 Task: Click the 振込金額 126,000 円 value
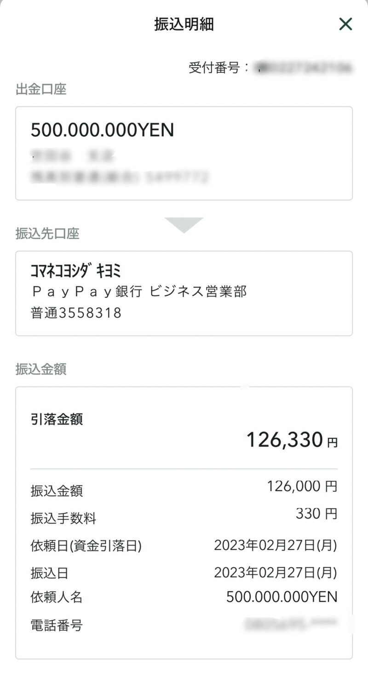point(302,486)
